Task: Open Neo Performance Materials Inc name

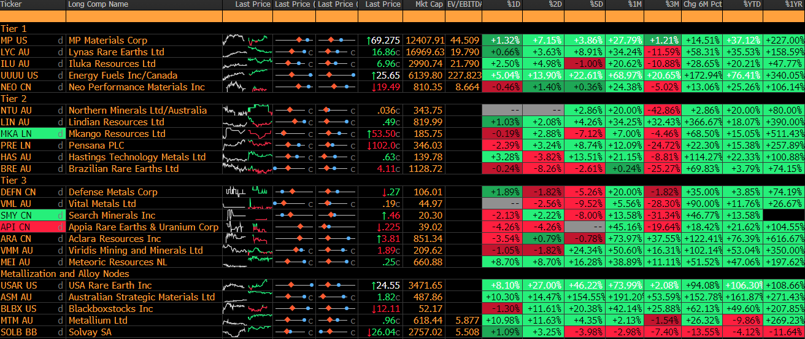Action: coord(137,87)
